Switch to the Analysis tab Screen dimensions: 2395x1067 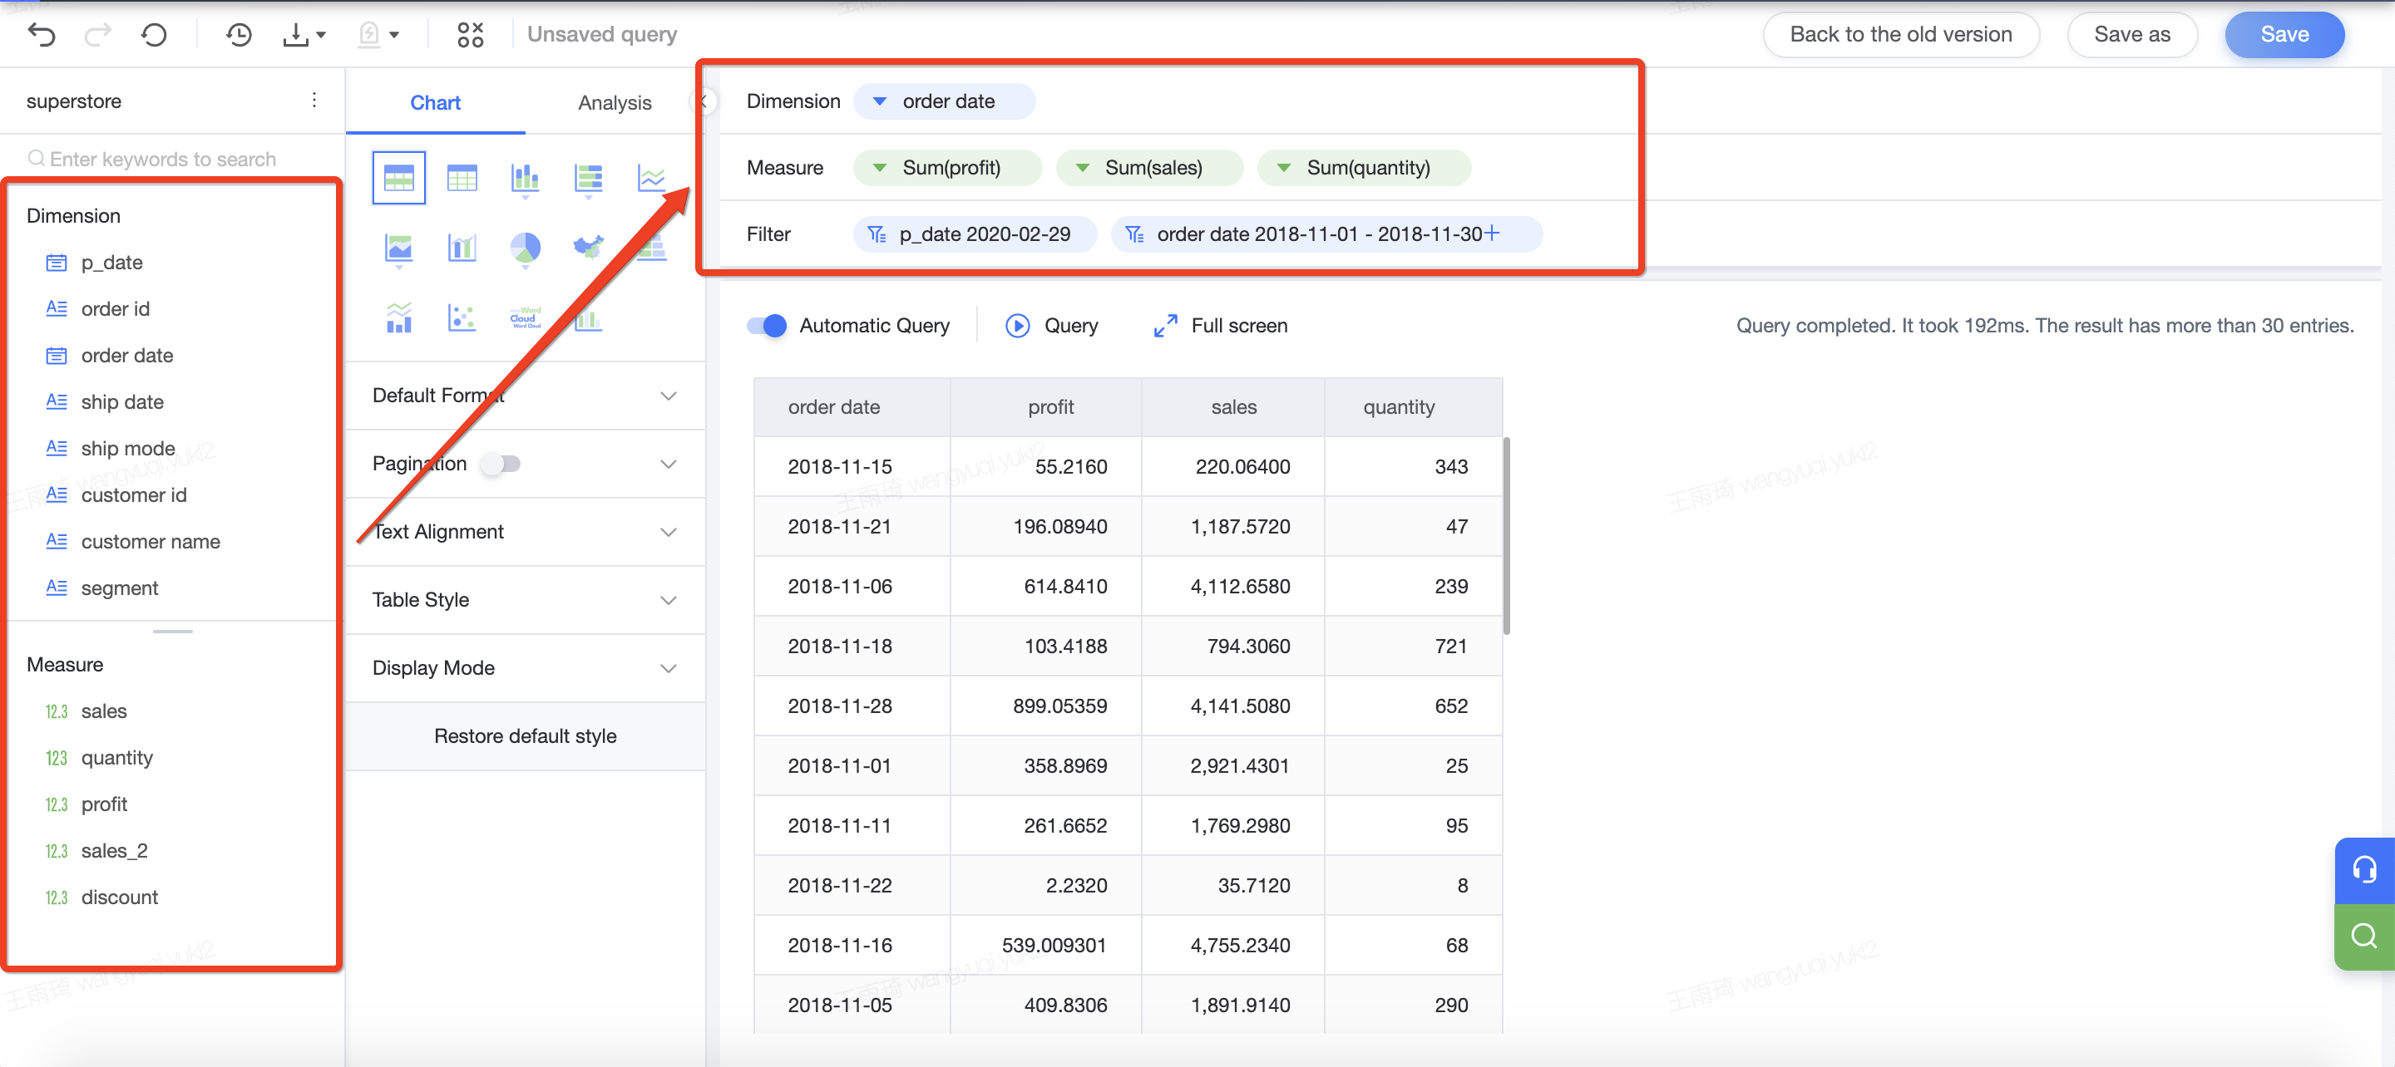pos(615,102)
